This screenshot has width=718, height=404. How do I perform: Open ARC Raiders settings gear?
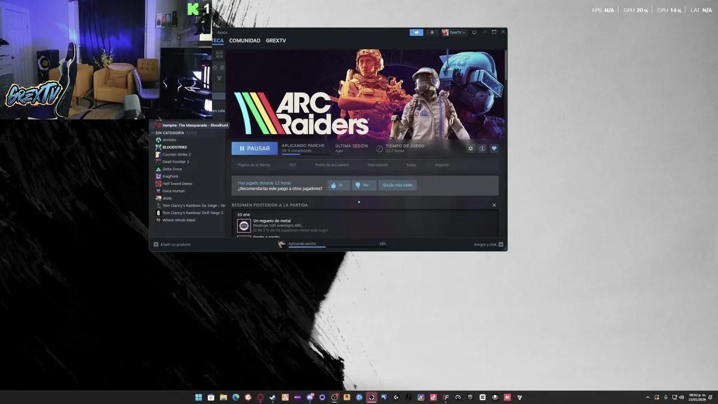[471, 149]
